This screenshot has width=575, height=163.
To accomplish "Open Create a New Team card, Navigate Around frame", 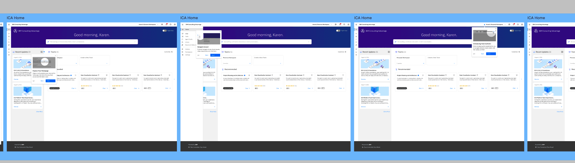I will (x=268, y=60).
